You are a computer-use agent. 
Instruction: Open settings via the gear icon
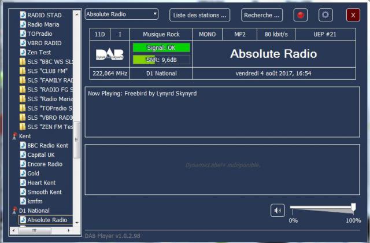click(325, 15)
